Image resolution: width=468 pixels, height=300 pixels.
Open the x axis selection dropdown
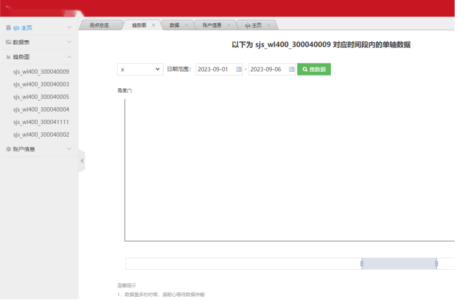[x=140, y=69]
